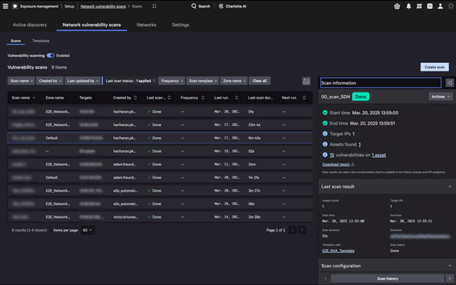
Task: Click the Falcon logo icon
Action: coord(15,6)
